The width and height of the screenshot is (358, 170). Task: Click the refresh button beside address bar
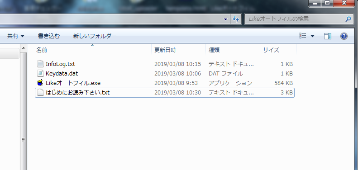click(x=236, y=19)
